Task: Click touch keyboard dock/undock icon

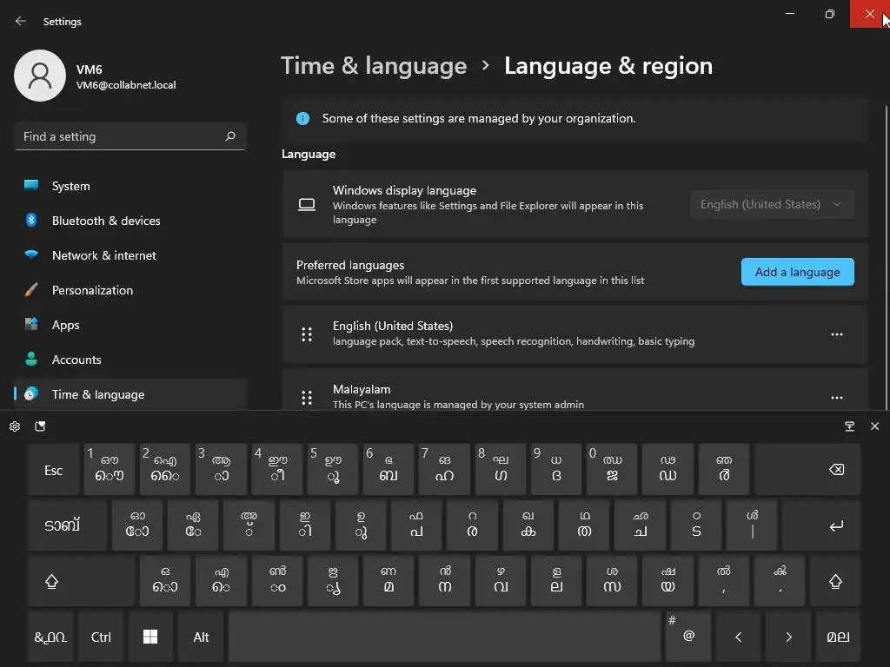Action: pos(849,426)
